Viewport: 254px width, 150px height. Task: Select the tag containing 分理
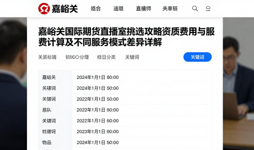tap(77, 57)
